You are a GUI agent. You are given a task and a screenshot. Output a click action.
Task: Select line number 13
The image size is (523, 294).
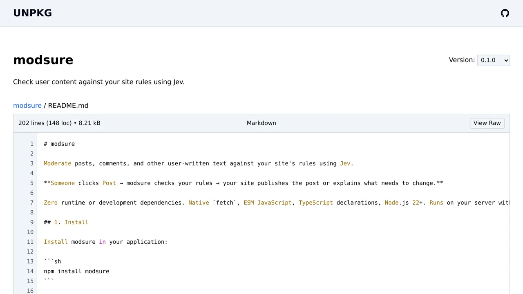[x=30, y=261]
